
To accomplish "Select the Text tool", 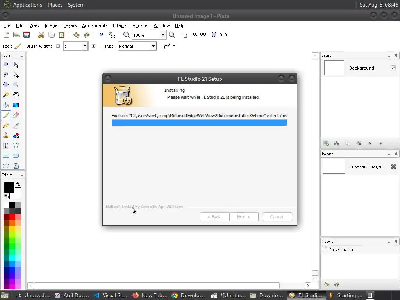I will [5, 146].
